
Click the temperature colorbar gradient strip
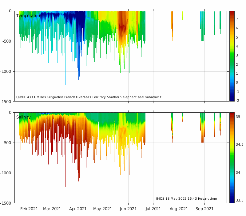click(x=232, y=56)
